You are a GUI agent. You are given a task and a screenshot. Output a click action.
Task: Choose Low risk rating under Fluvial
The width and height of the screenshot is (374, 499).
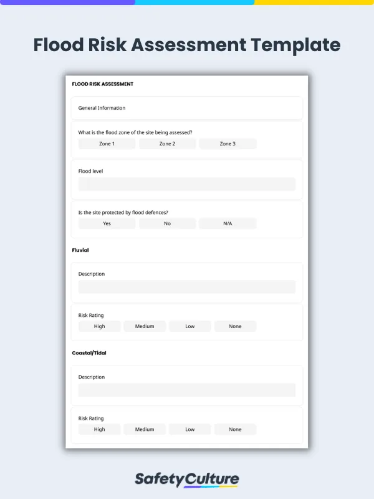point(189,326)
